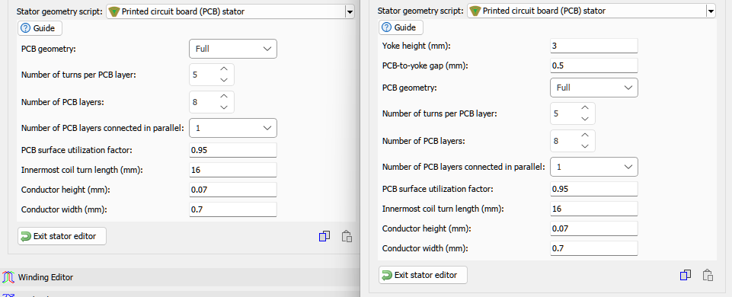Open stator geometry script dropdown, right panel
Screen dimensions: 732x297
point(710,11)
